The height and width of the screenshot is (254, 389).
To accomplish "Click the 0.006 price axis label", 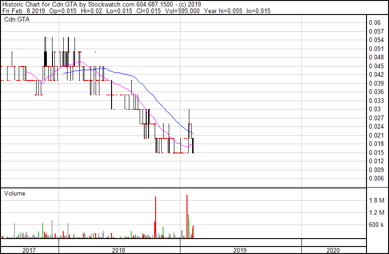I will point(376,179).
